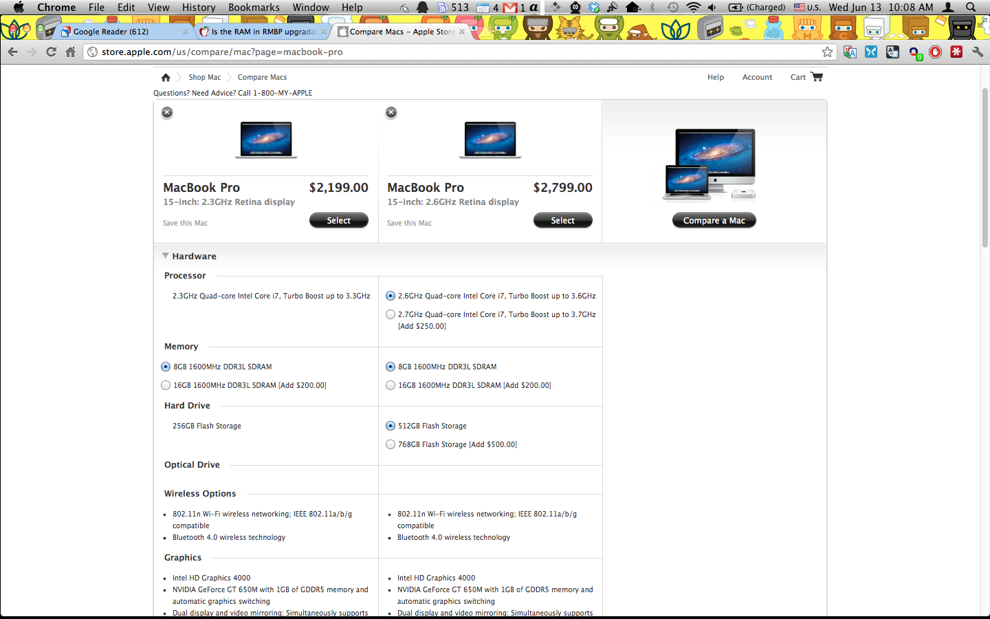This screenshot has width=990, height=619.
Task: Click the Mac family image above Compare a Mac
Action: [709, 164]
